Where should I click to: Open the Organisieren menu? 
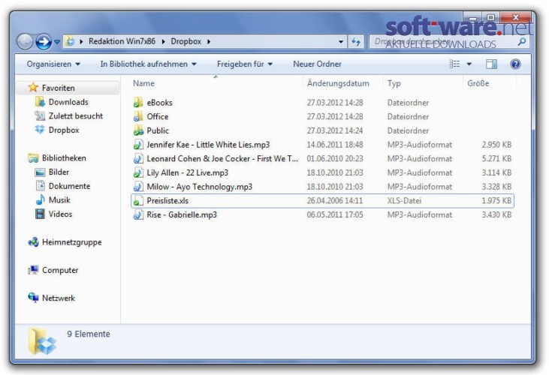pyautogui.click(x=53, y=64)
